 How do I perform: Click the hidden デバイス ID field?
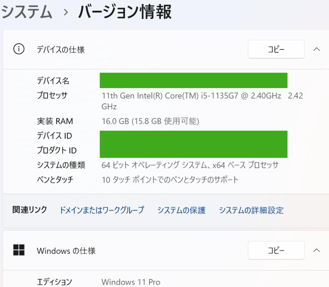click(193, 136)
